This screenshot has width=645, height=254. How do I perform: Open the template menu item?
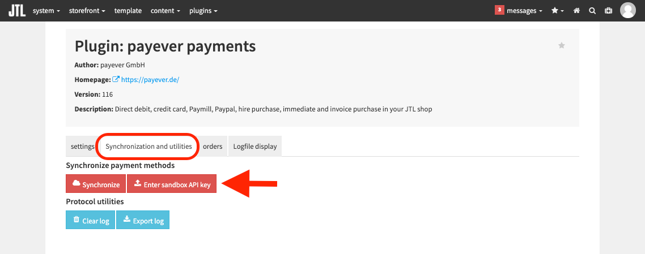point(128,11)
